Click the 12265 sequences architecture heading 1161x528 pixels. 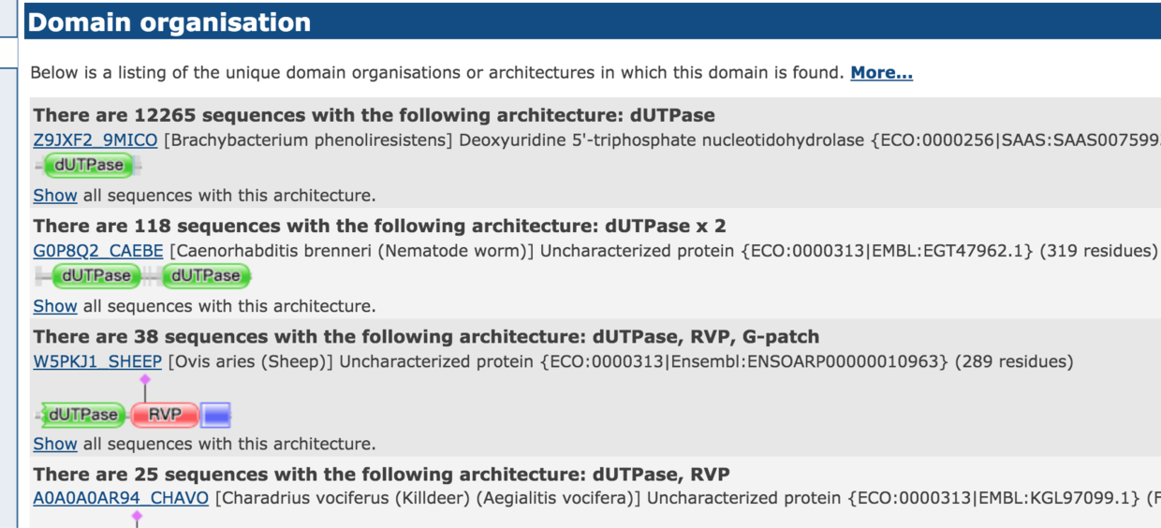[x=374, y=116]
